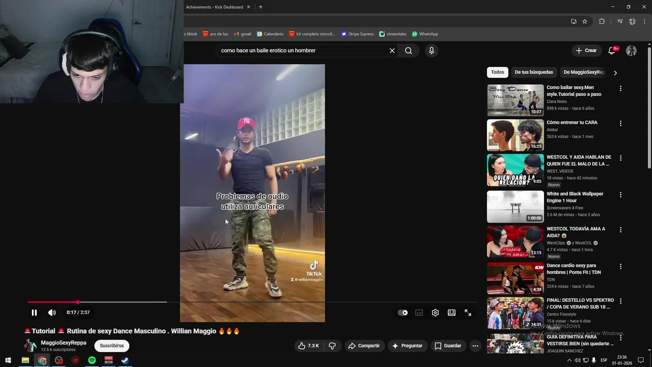
Task: Open options for 'White and Black Wallpaper' video
Action: 620,195
